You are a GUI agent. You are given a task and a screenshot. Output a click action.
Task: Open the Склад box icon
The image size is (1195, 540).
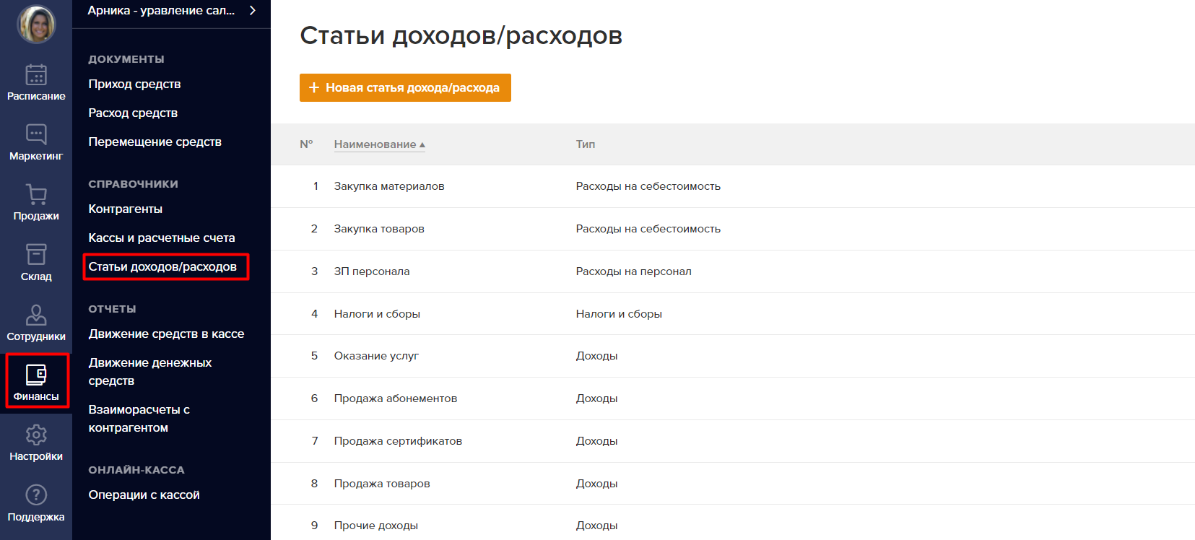point(36,255)
